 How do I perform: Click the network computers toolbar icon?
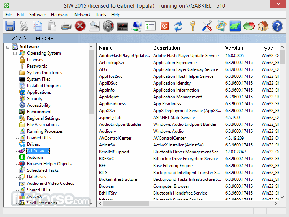137,26
